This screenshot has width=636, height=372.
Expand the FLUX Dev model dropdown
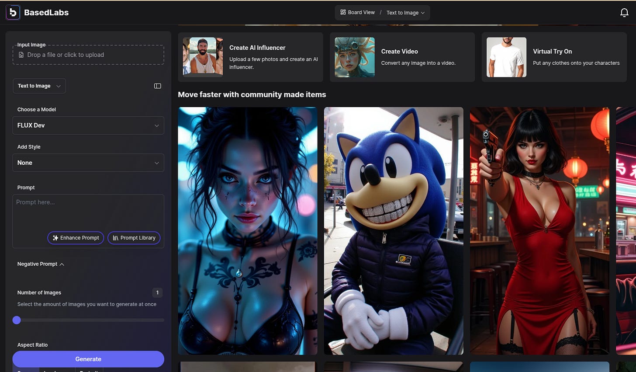pos(88,125)
